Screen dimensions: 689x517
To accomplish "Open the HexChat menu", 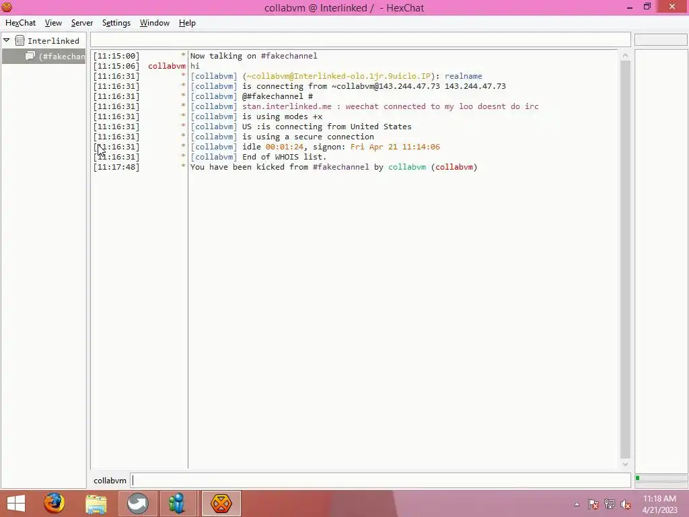I will click(20, 23).
